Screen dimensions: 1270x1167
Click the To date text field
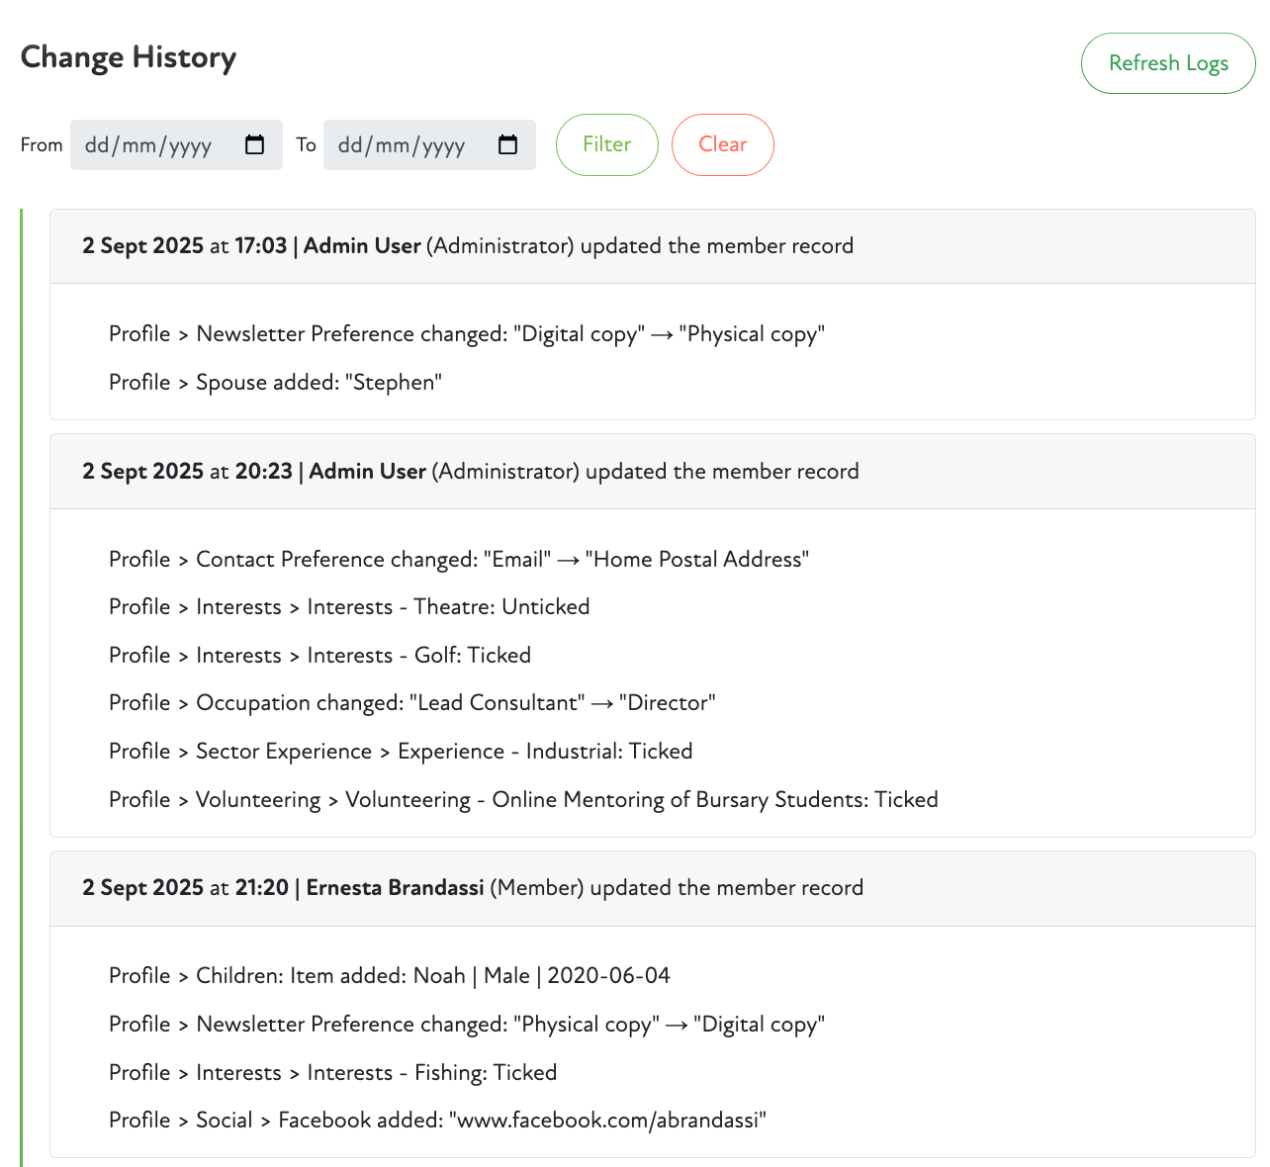[x=402, y=145]
